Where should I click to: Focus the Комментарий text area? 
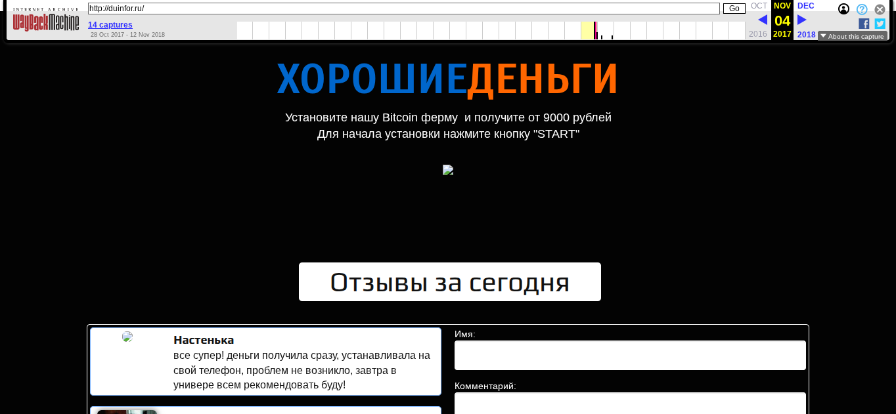tap(630, 403)
